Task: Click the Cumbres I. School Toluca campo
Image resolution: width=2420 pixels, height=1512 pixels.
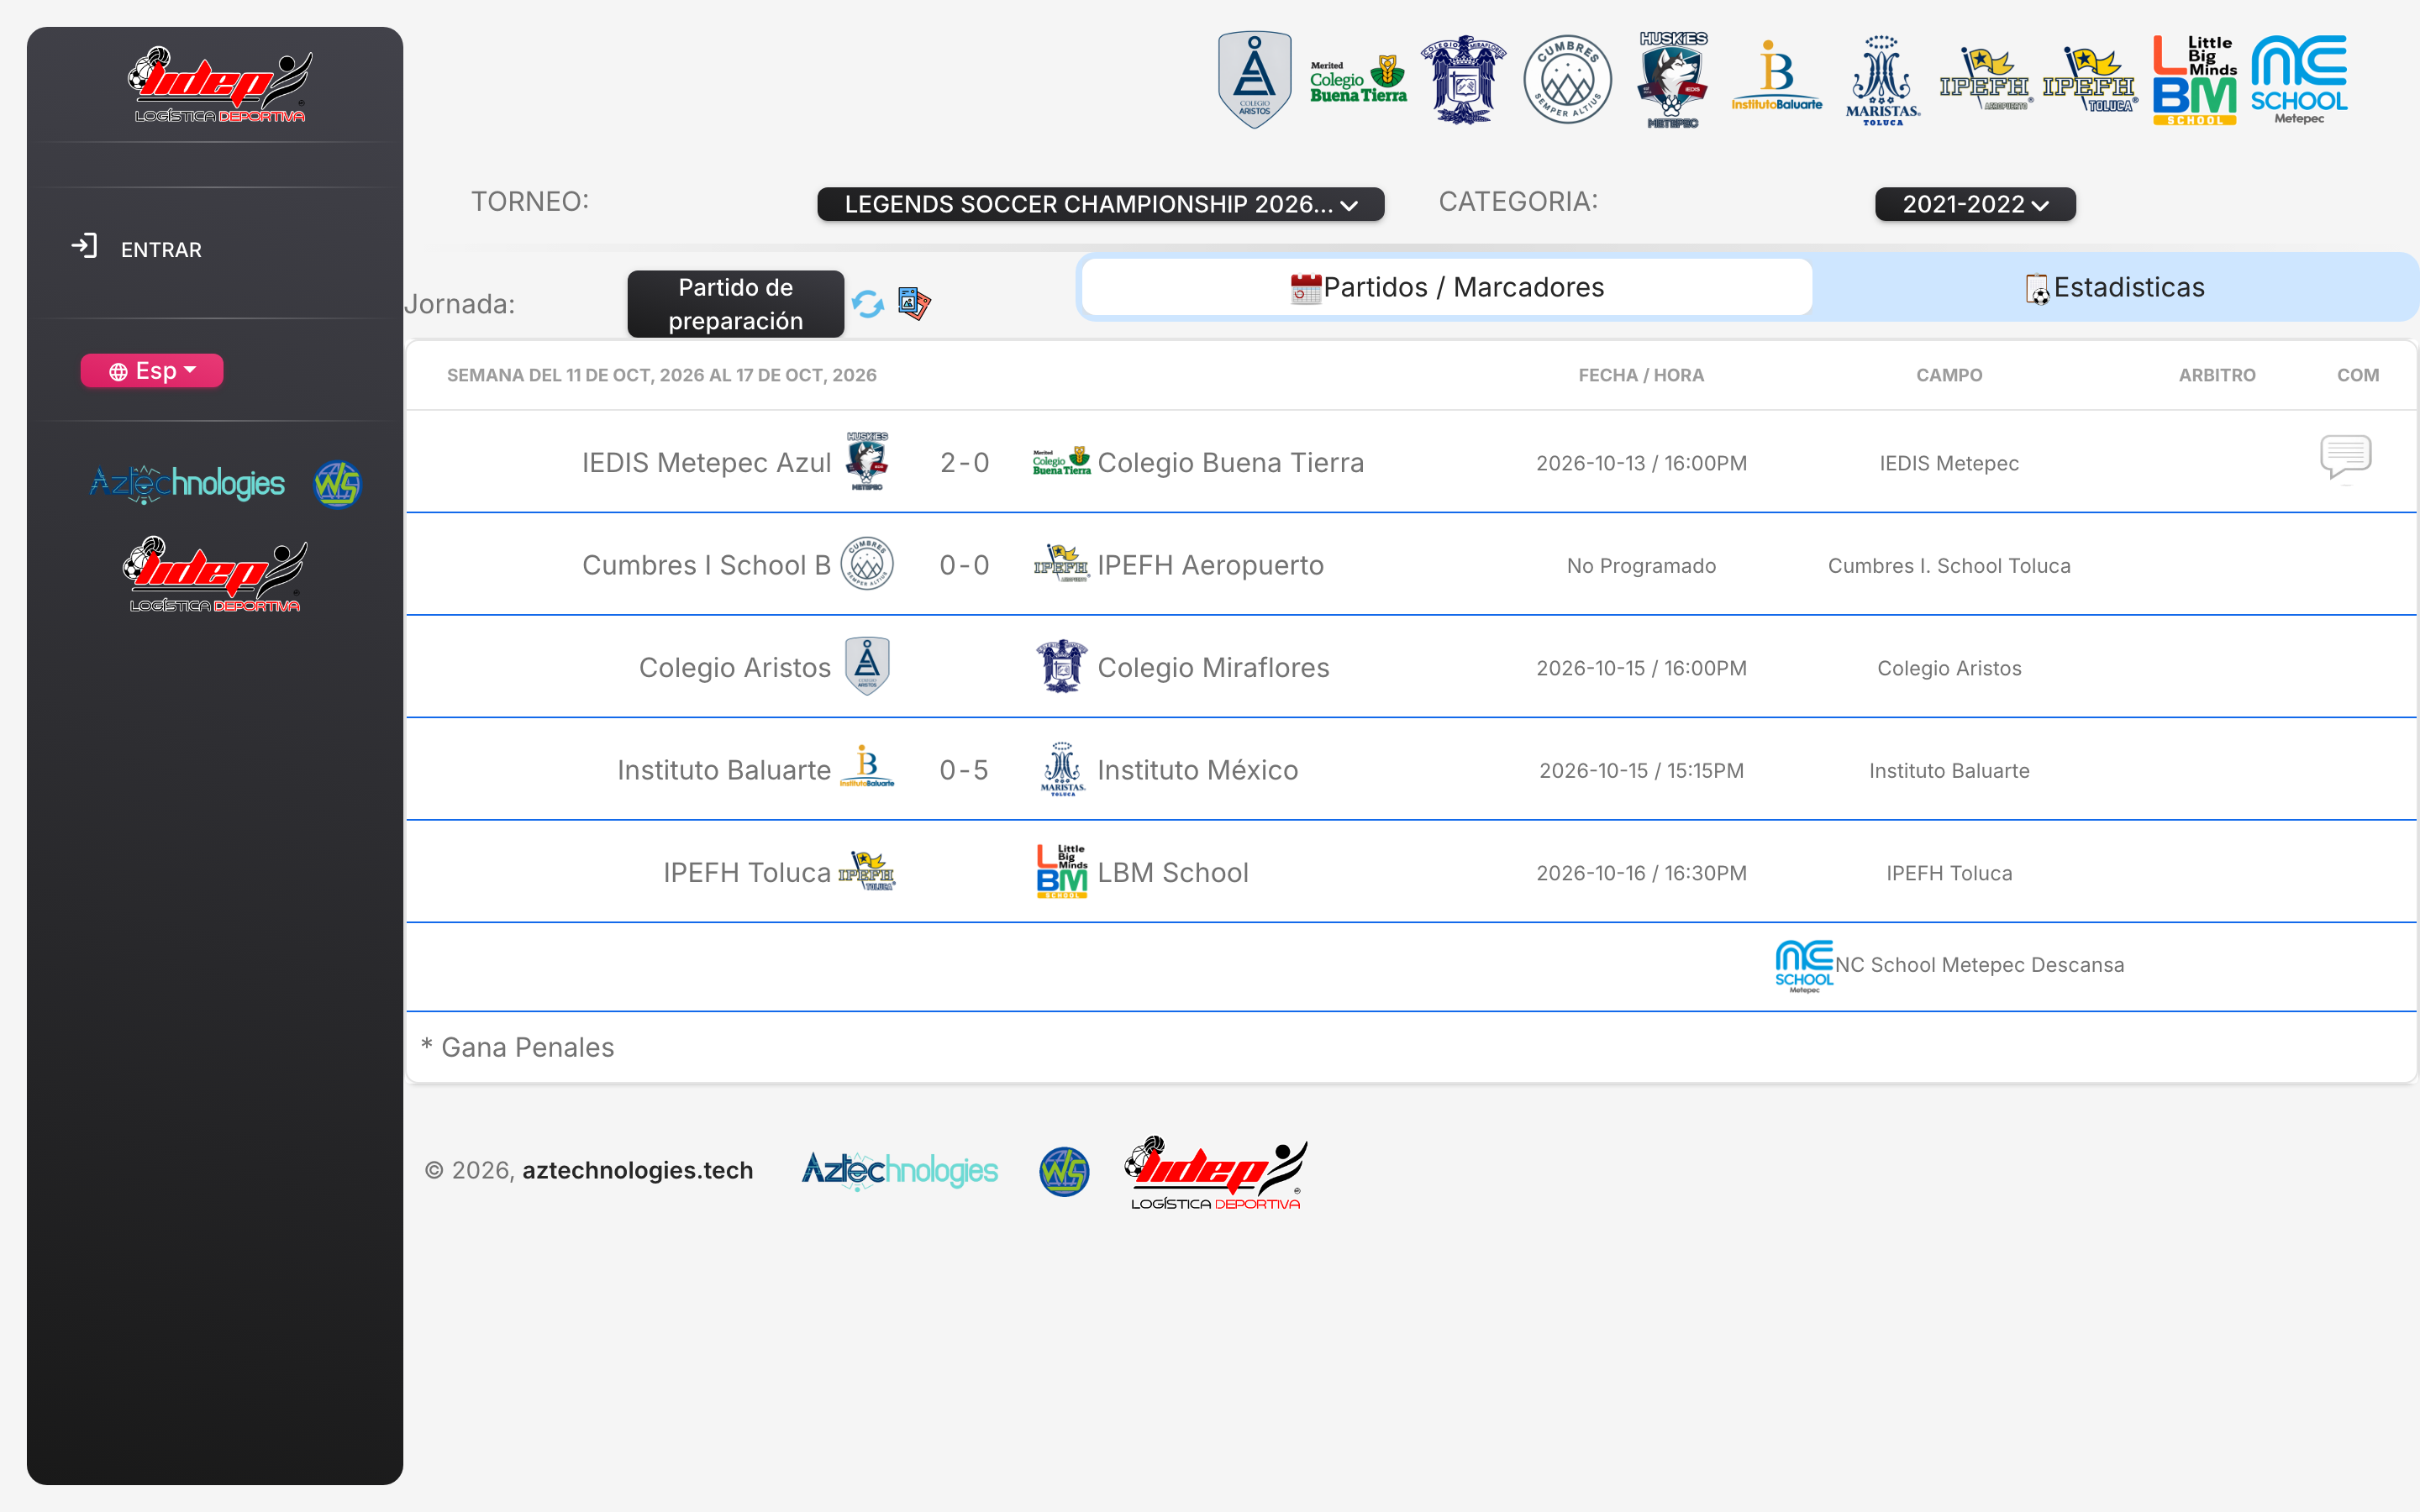Action: [x=1949, y=566]
